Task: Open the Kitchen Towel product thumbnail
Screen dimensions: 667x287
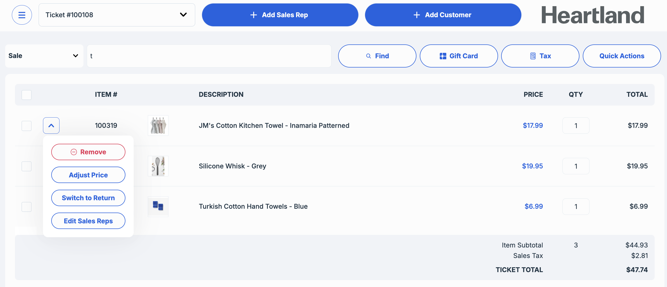Action: click(x=158, y=126)
